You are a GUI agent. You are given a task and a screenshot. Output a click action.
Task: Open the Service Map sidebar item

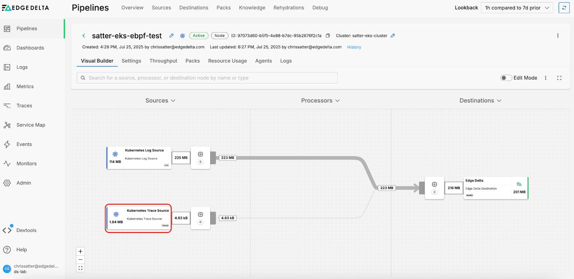[x=30, y=125]
